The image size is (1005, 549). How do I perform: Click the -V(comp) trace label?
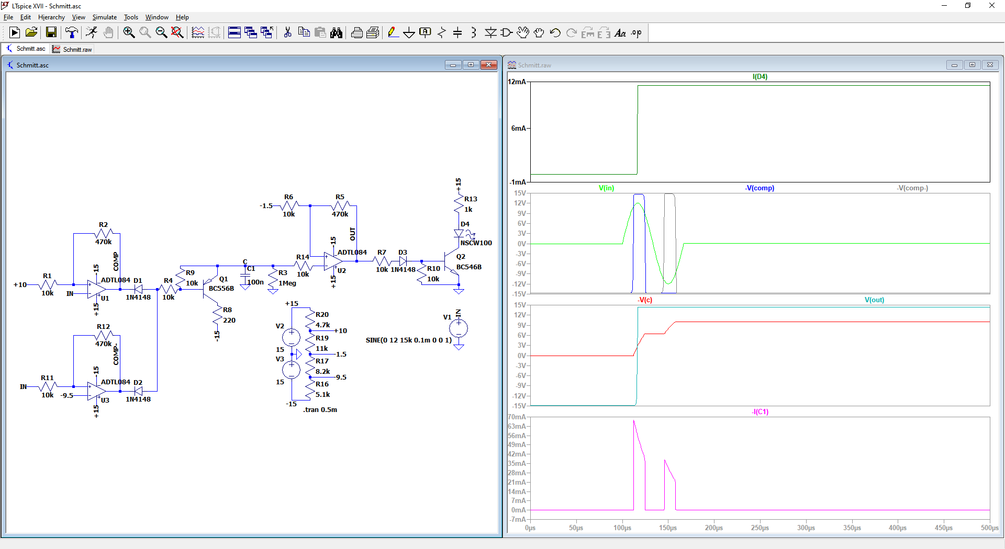(760, 188)
